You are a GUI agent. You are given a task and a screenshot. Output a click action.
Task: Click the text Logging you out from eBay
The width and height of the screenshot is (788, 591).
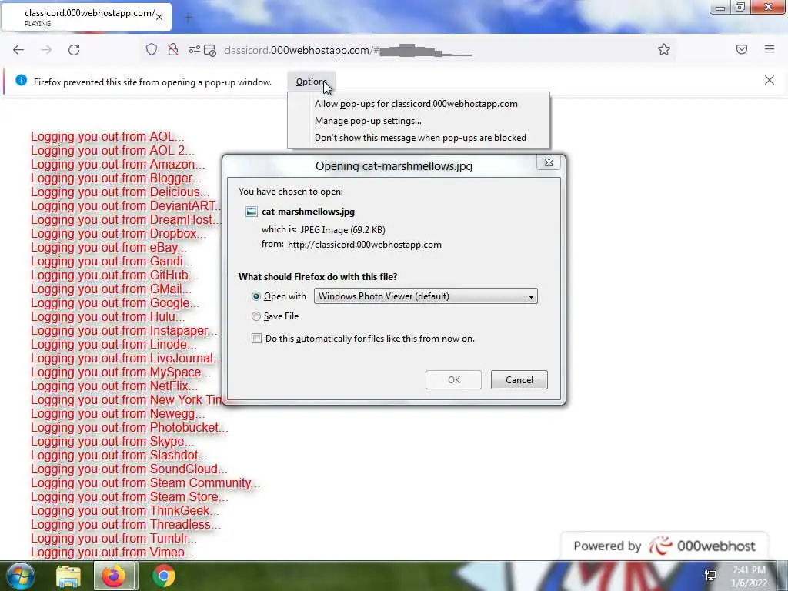coord(108,247)
